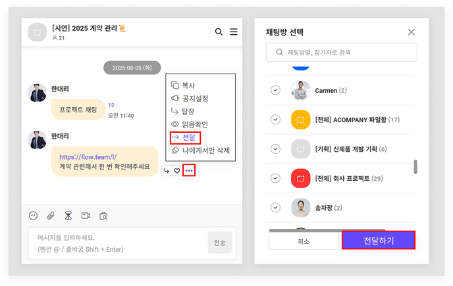Open the three-dot more options button

tap(189, 171)
